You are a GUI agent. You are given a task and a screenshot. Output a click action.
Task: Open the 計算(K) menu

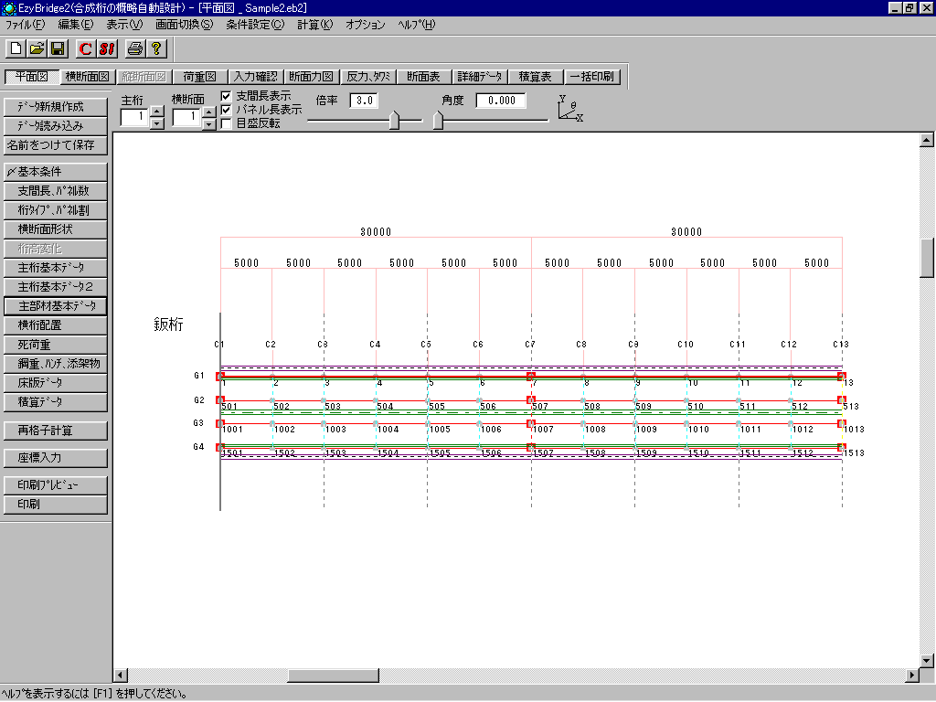314,25
